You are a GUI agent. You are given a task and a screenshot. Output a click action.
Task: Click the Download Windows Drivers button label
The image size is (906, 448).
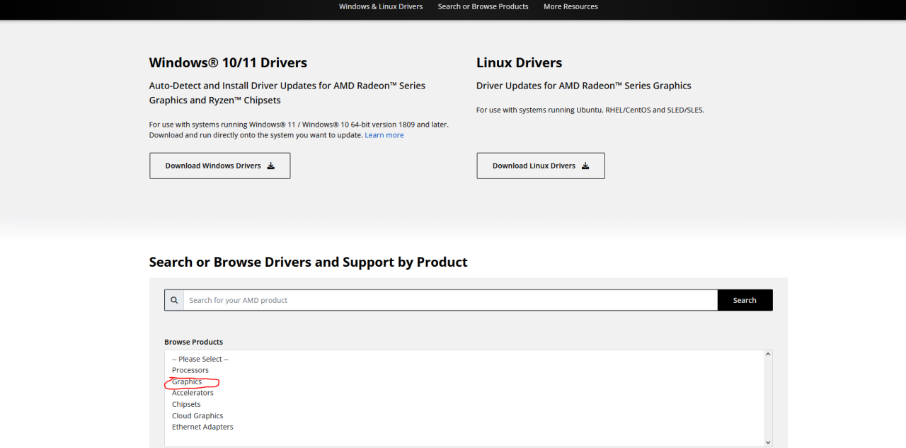pos(213,166)
